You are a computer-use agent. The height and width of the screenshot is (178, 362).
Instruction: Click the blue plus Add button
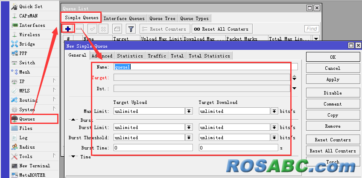pos(68,29)
